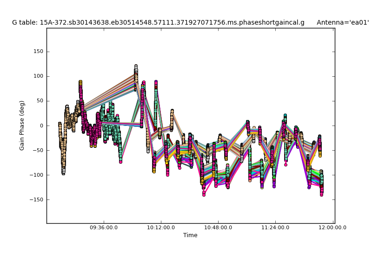Click the G table plot title text

(158, 22)
